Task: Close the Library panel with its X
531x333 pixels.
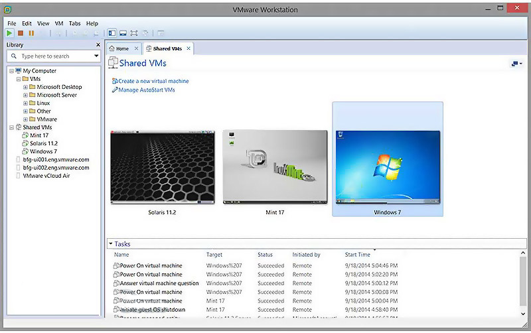Action: pyautogui.click(x=98, y=45)
